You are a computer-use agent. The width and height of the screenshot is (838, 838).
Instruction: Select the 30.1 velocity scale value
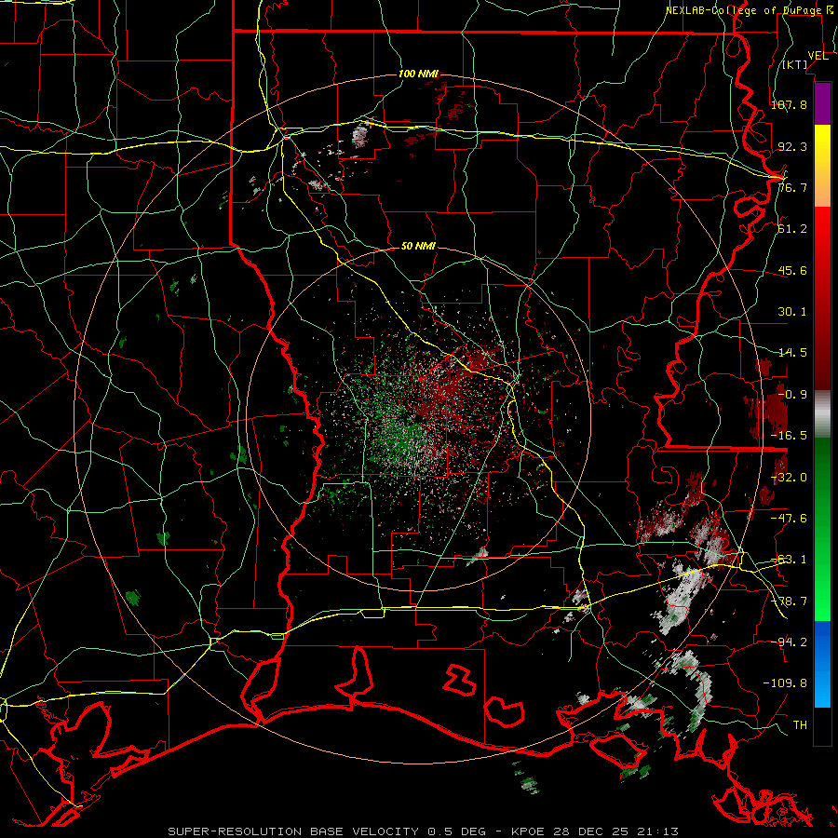pos(792,312)
